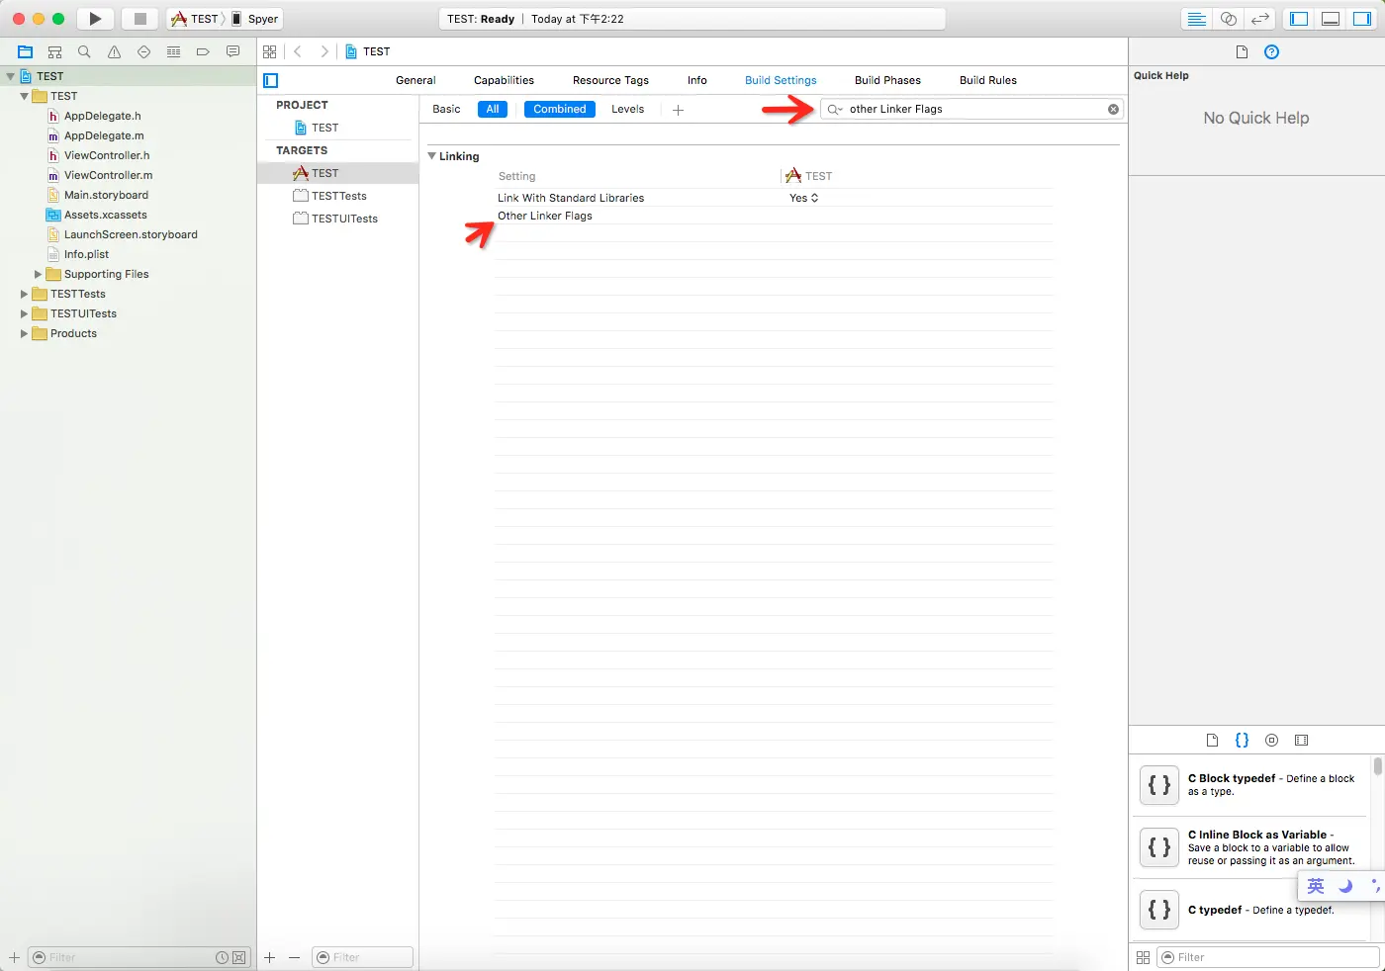Show the Breakpoint navigator
The image size is (1385, 971).
click(203, 51)
